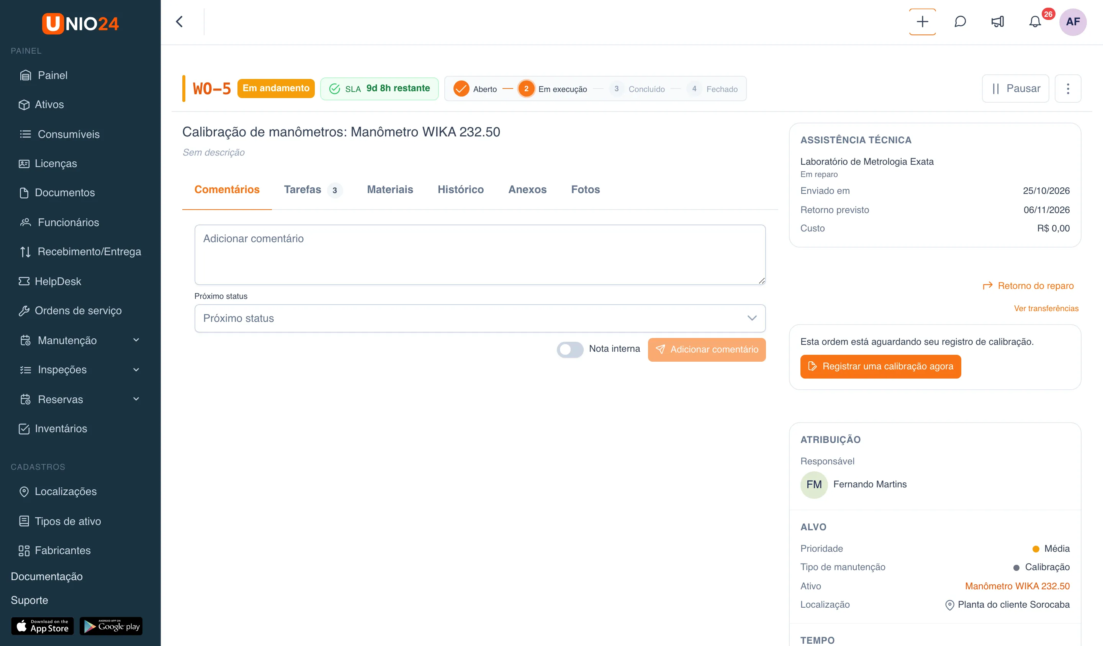Open the notifications bell icon
1103x646 pixels.
[1035, 21]
